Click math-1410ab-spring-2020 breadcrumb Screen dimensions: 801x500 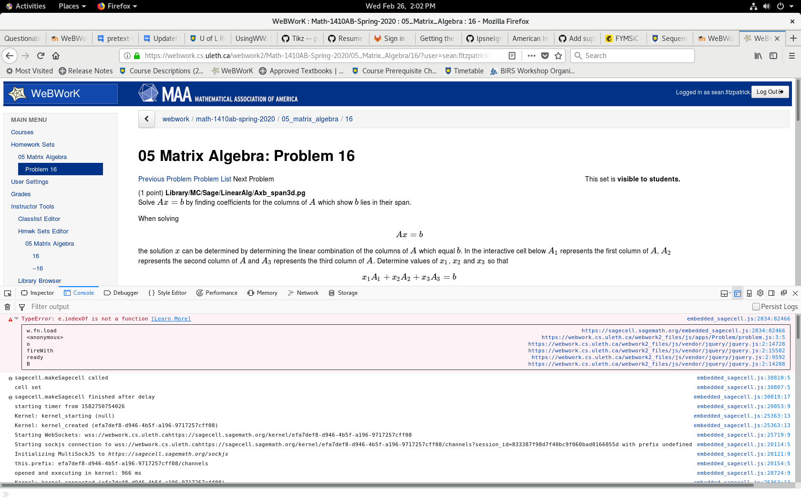235,119
